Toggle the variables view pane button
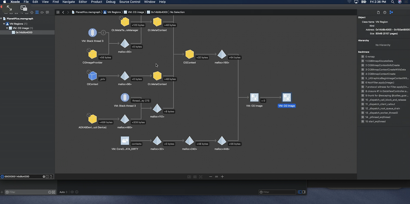The image size is (410, 204). pyautogui.click(x=300, y=192)
